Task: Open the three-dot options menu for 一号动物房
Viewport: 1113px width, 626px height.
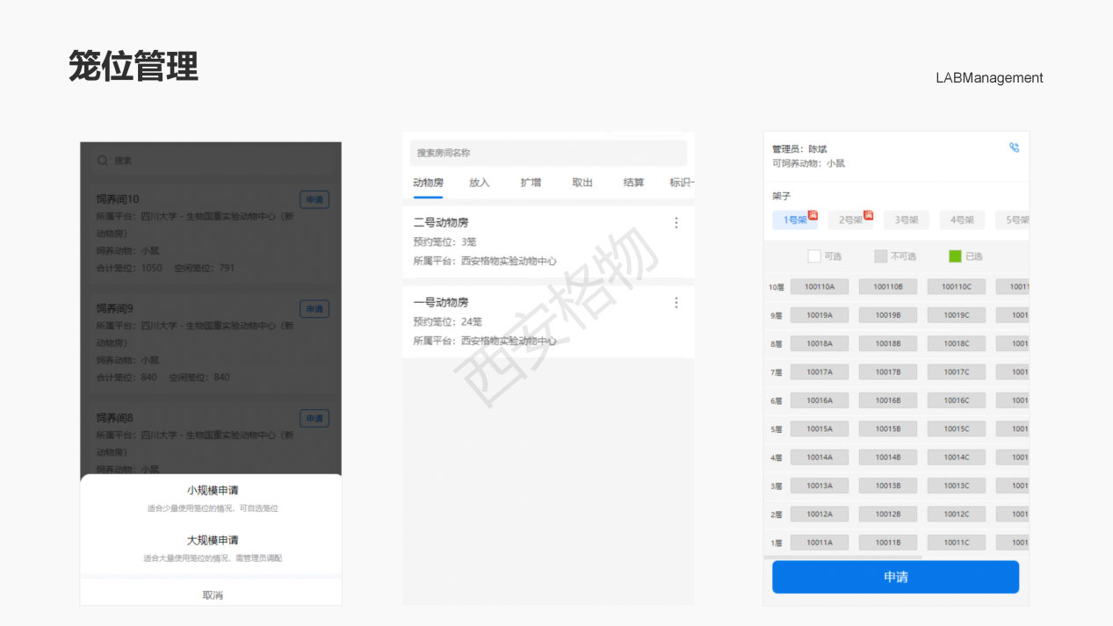Action: pos(676,302)
